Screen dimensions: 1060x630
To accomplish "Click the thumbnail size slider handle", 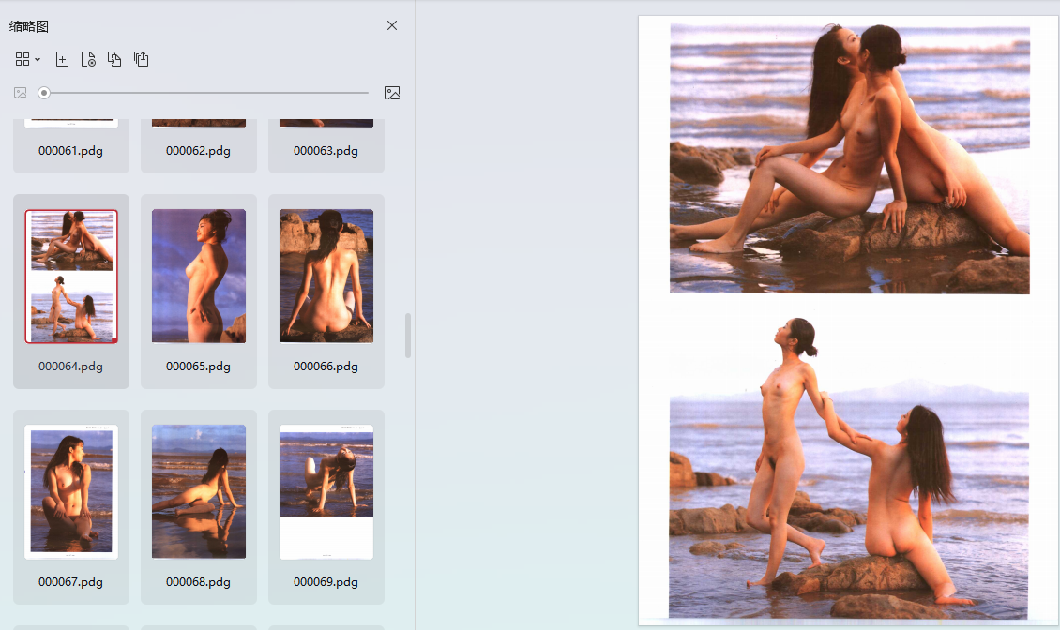I will (44, 93).
